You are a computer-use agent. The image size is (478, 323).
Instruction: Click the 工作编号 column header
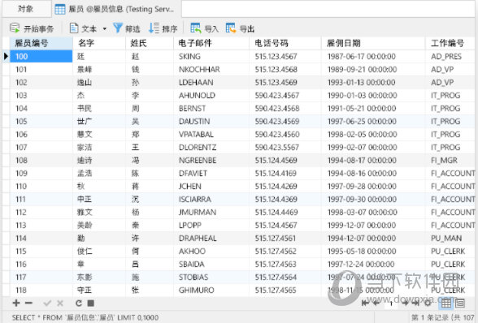[450, 43]
